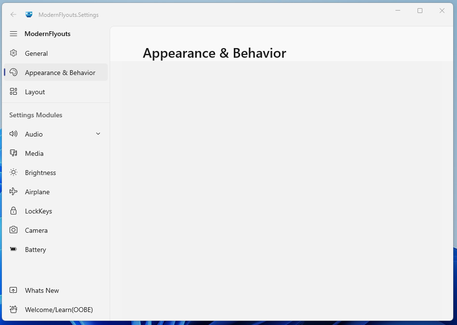The width and height of the screenshot is (457, 325).
Task: Open Welcome/Learn(OOBE) page
Action: point(56,310)
